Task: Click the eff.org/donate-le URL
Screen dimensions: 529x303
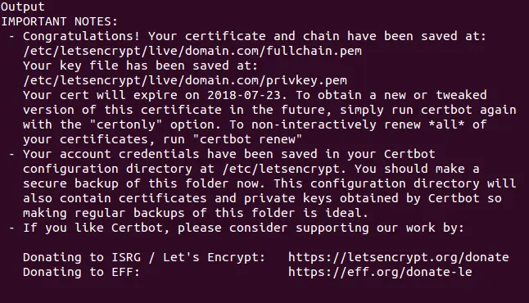Action: (380, 272)
